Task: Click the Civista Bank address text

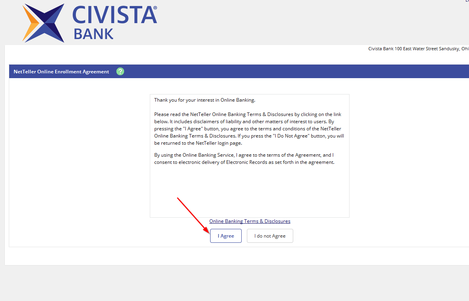Action: pyautogui.click(x=418, y=49)
